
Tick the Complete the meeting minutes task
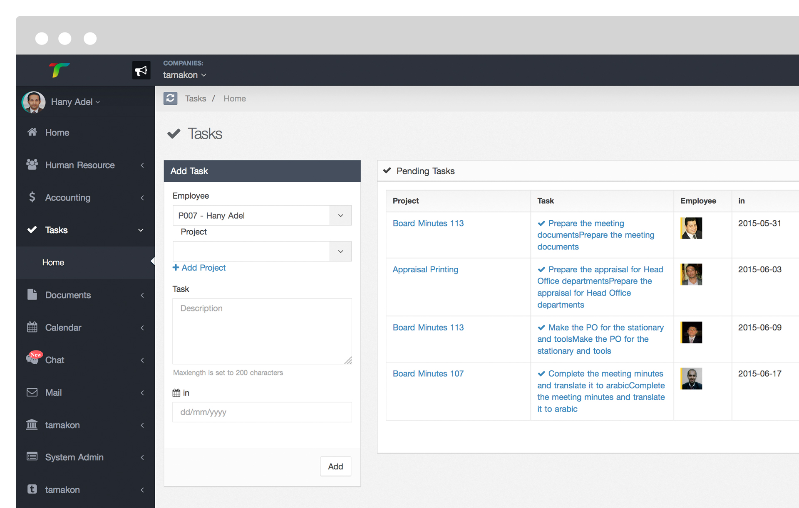(x=541, y=374)
